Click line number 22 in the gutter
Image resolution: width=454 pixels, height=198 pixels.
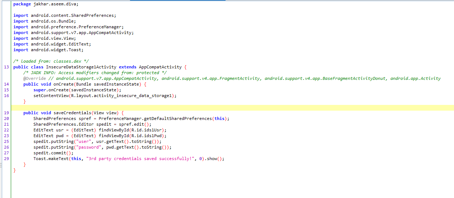[7, 130]
